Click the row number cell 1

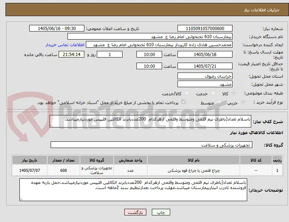pos(277,170)
